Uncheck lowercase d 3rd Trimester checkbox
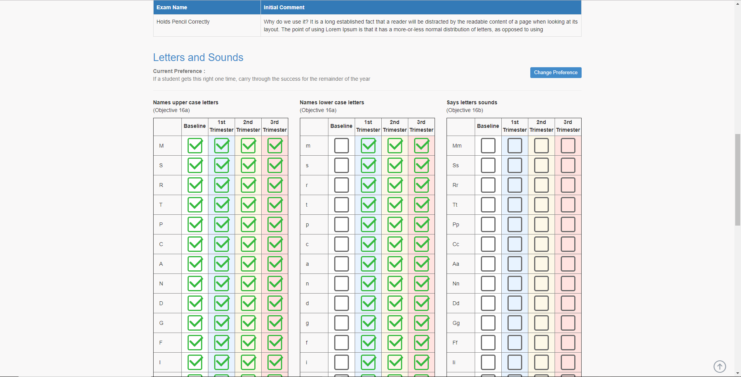 tap(421, 303)
